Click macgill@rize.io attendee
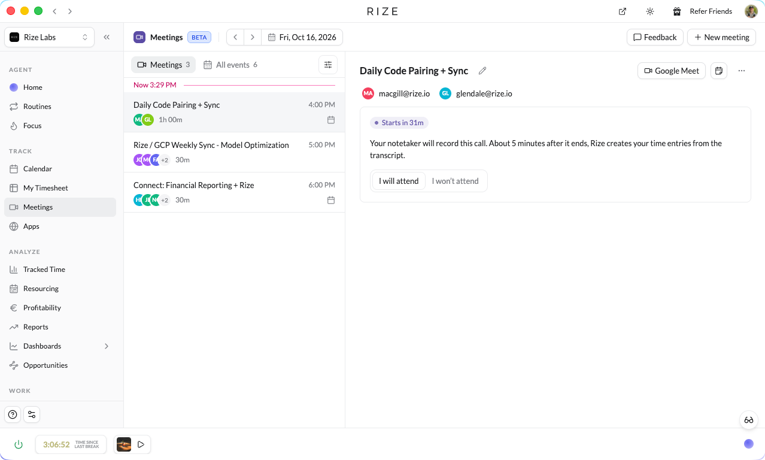Image resolution: width=765 pixels, height=460 pixels. pos(396,93)
